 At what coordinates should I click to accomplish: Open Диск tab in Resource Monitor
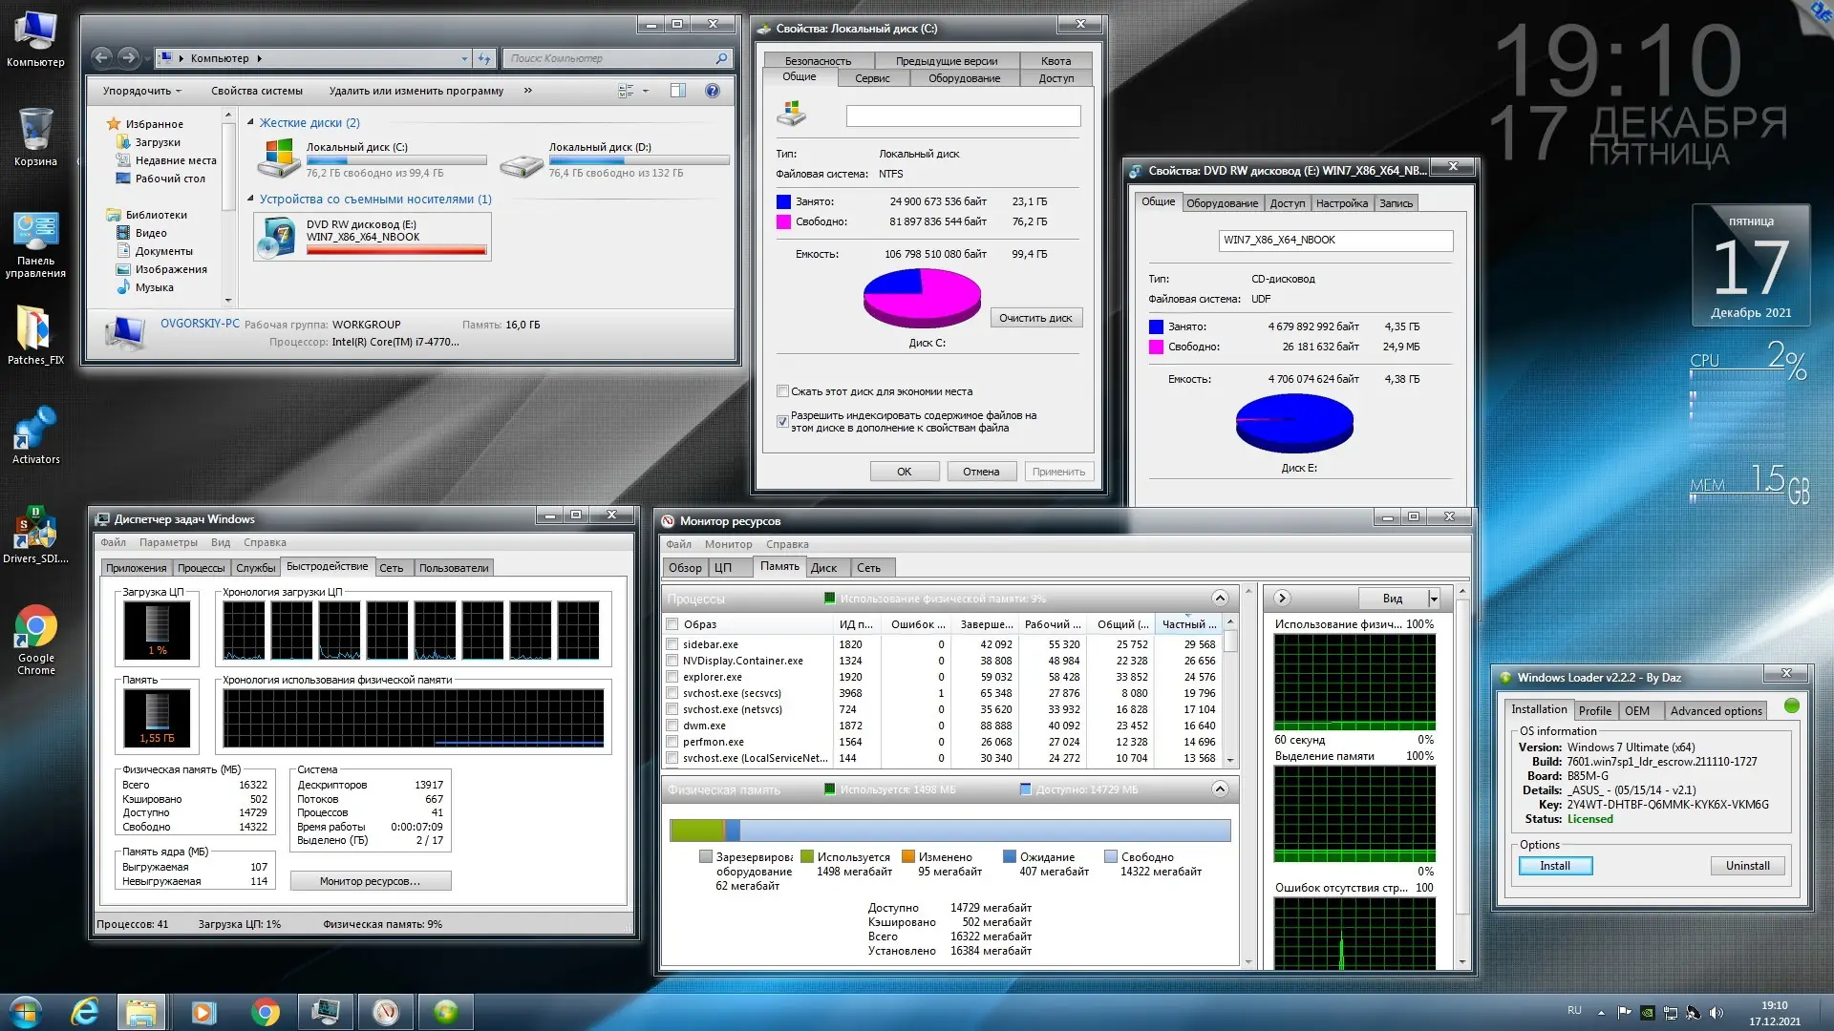tap(823, 568)
